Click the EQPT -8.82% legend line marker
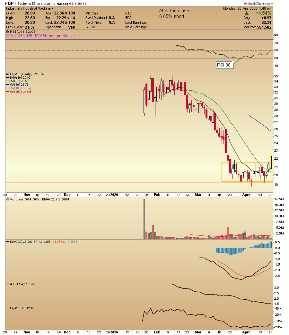The width and height of the screenshot is (289, 335). click(x=8, y=308)
